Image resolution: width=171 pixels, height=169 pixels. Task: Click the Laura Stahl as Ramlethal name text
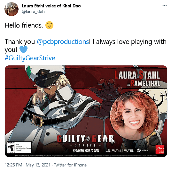(137, 79)
